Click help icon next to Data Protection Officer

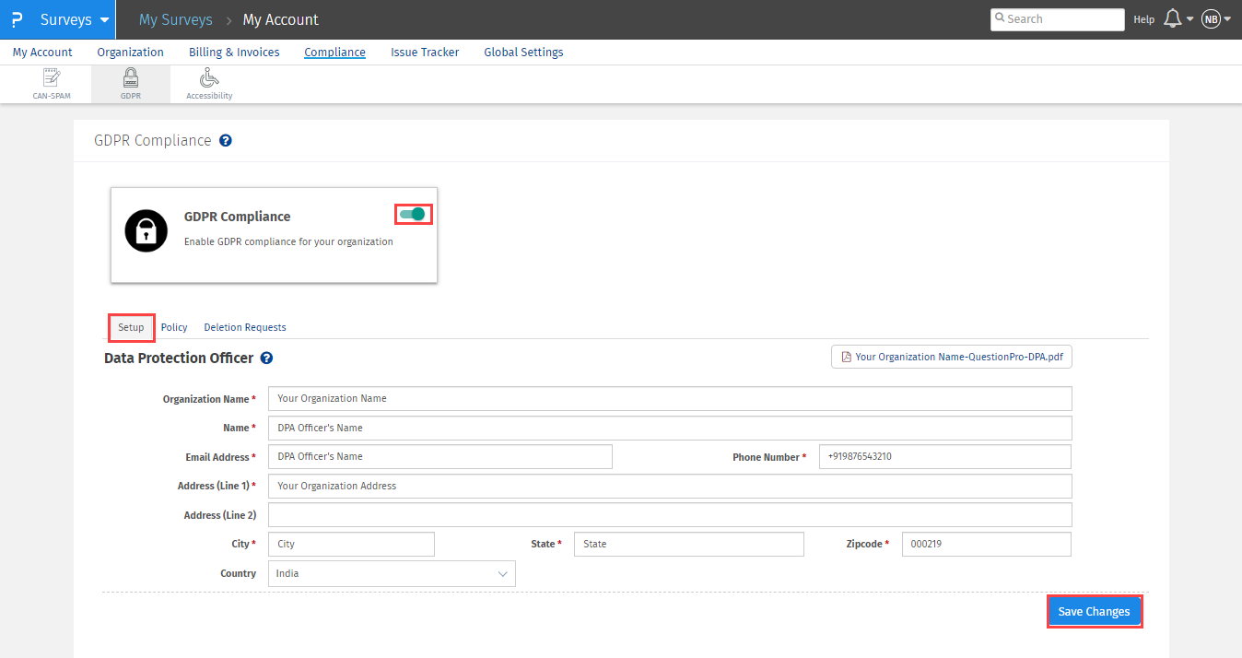click(x=266, y=358)
